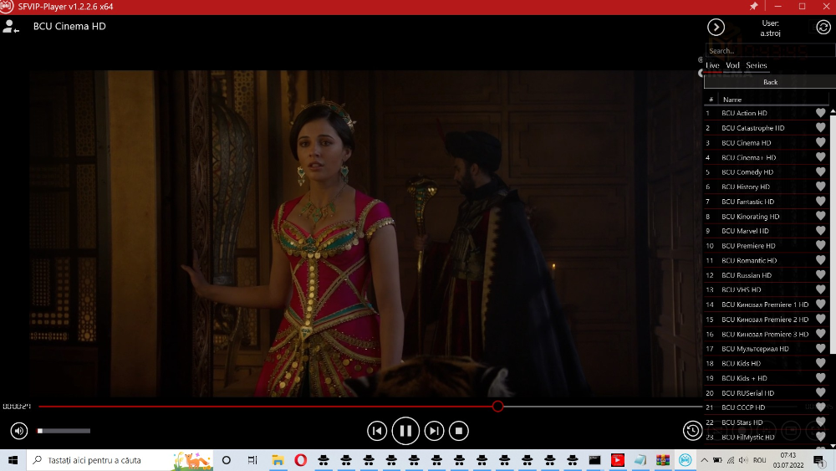The image size is (836, 471).
Task: Favorite the BCU Catastrophe HD channel
Action: 821,128
